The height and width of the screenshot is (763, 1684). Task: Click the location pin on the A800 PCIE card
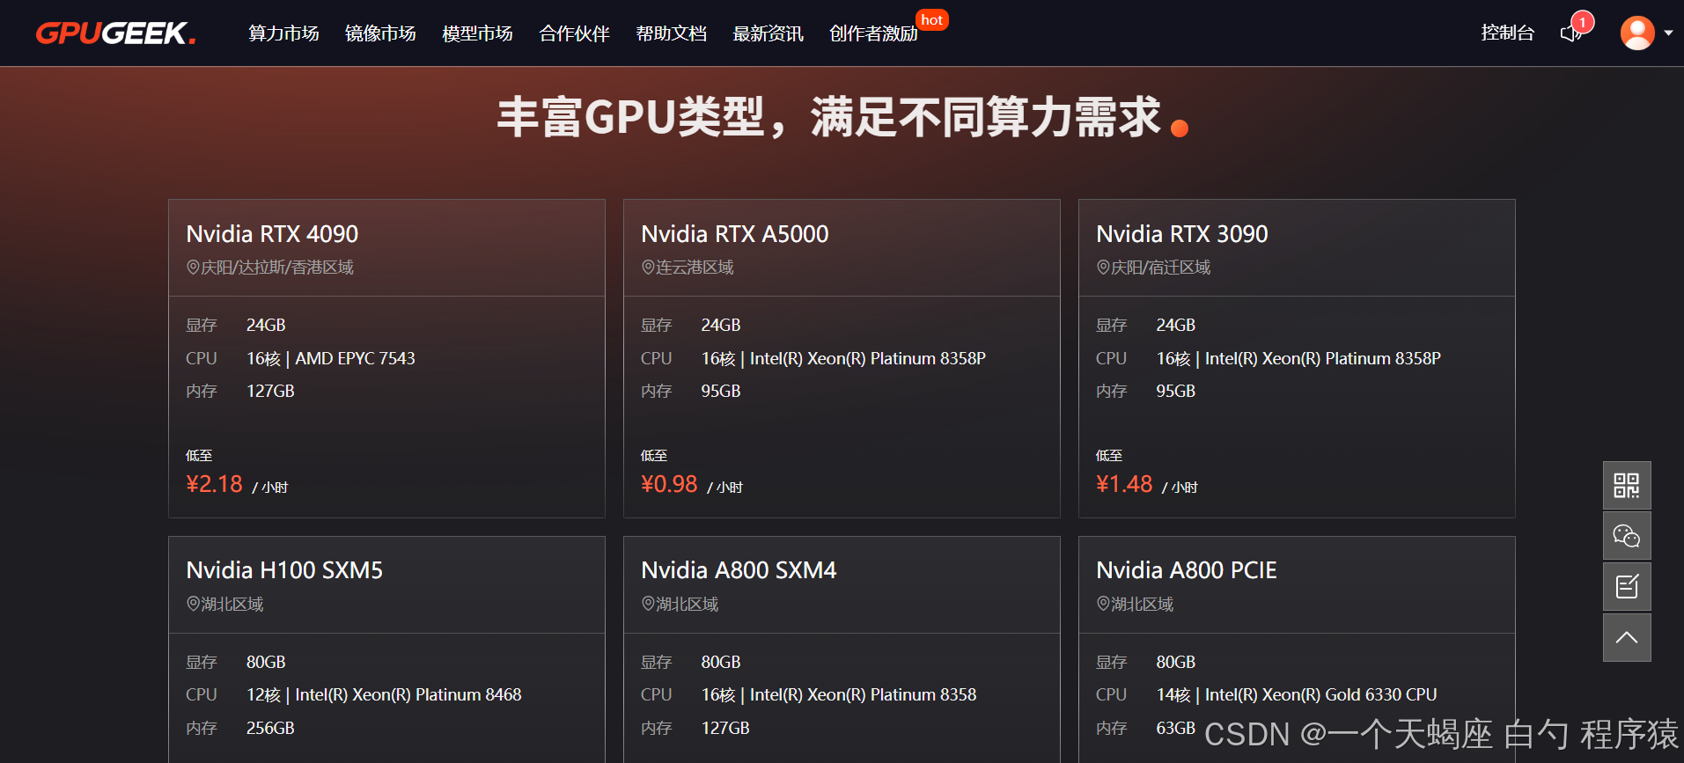[1103, 604]
